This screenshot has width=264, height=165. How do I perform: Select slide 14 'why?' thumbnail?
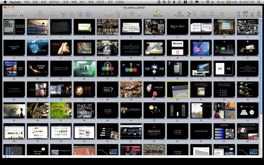[x=61, y=48]
